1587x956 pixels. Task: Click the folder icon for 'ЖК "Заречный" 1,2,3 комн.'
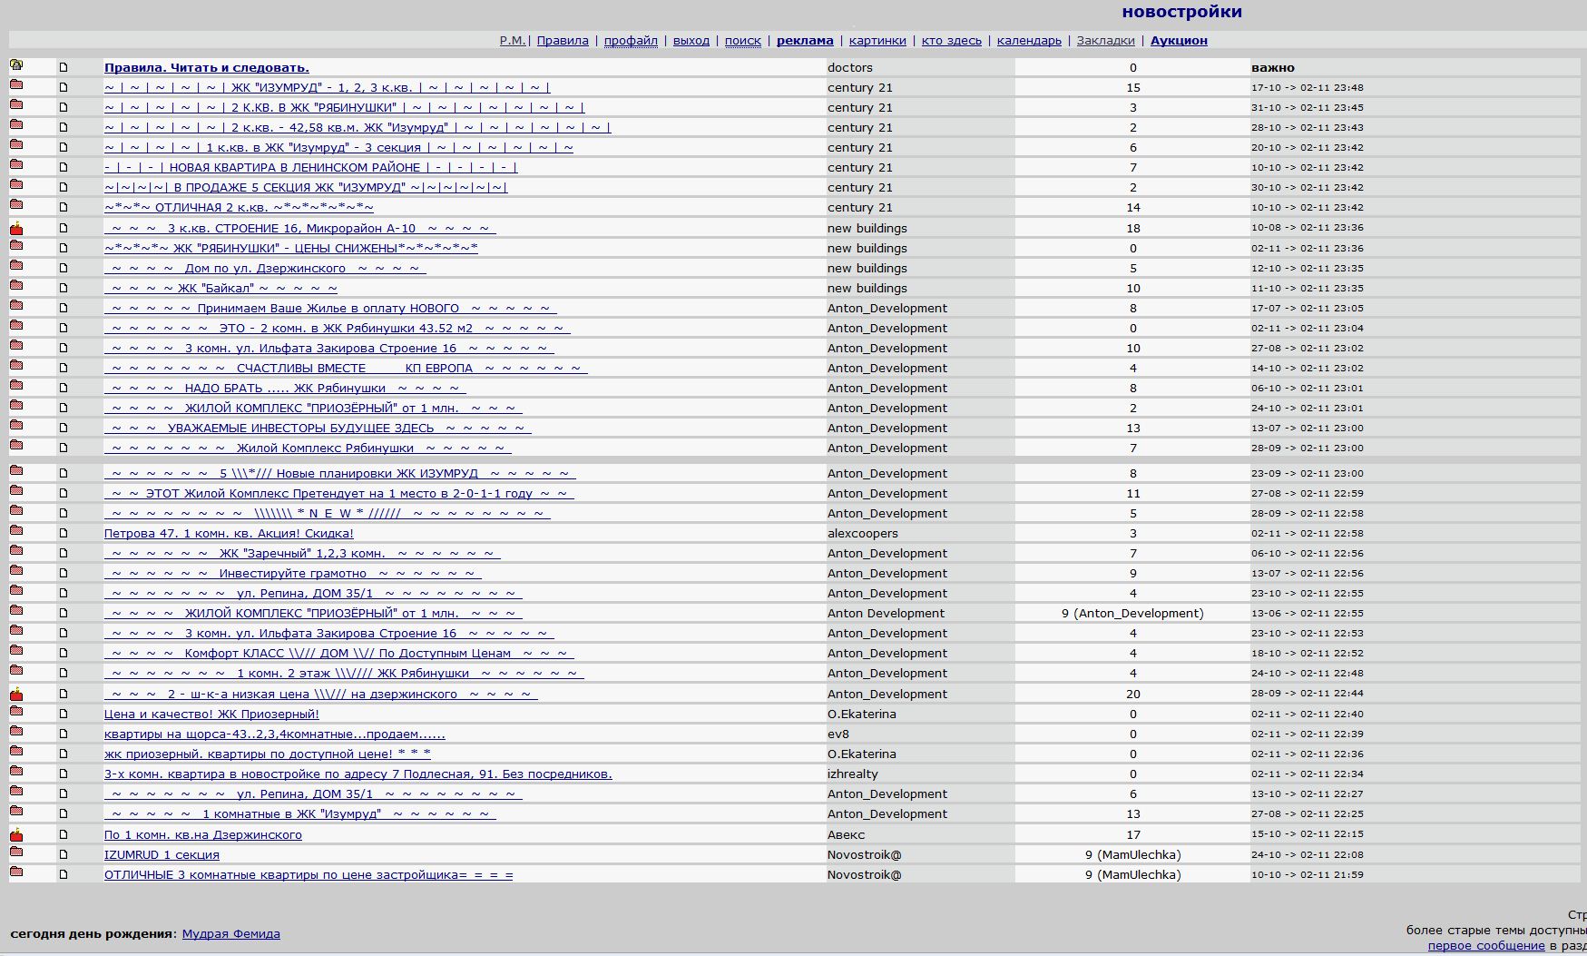coord(16,551)
